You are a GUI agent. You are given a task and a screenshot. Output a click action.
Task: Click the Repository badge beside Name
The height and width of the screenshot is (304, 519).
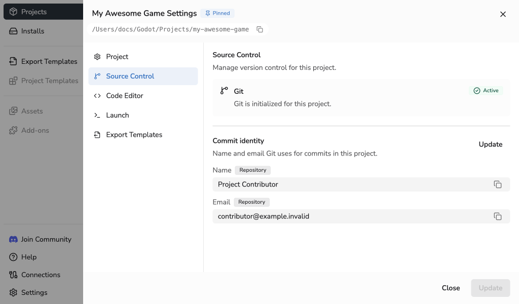tap(253, 170)
